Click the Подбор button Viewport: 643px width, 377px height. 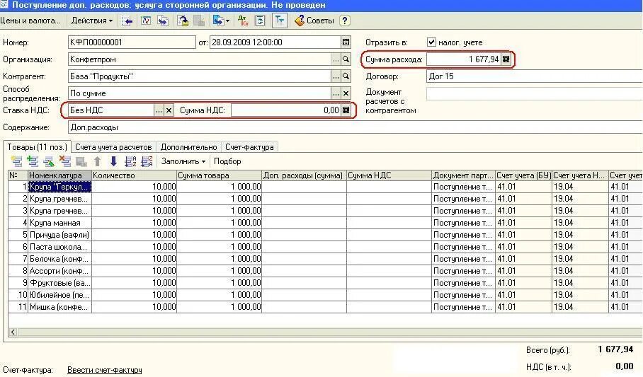coord(227,161)
